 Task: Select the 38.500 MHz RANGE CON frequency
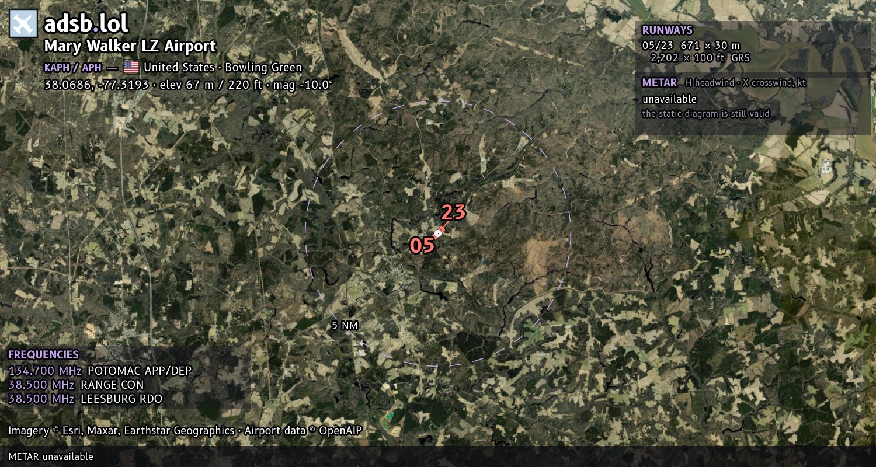tap(76, 385)
